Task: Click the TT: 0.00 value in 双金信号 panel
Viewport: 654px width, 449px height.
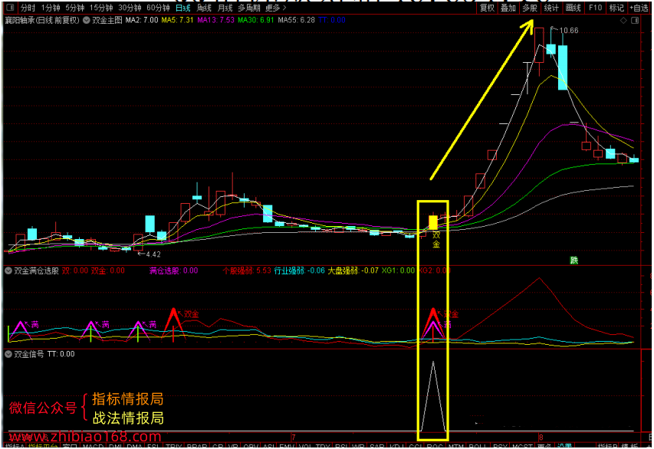Action: coord(61,354)
